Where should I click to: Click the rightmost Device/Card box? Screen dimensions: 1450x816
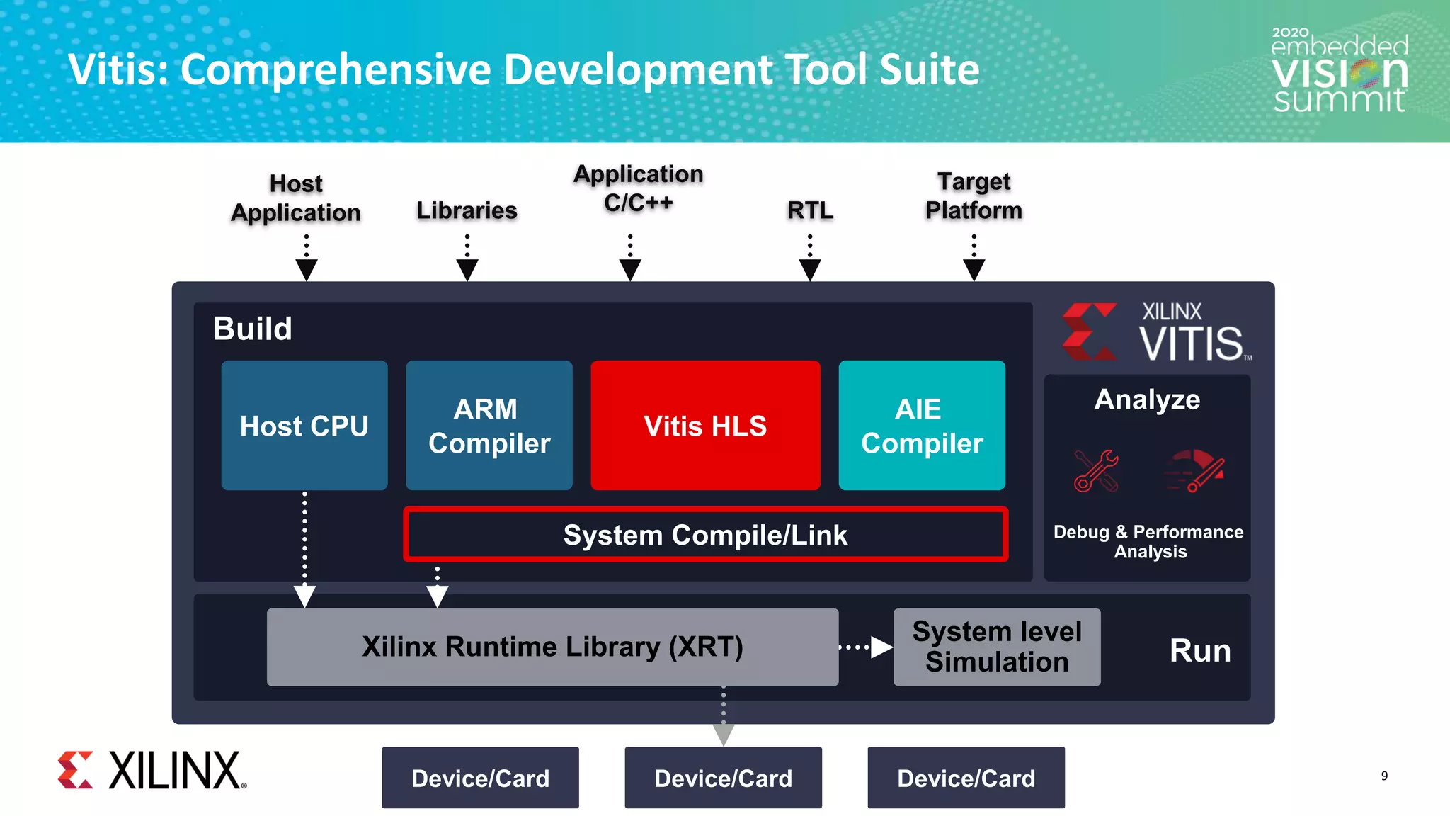[966, 778]
